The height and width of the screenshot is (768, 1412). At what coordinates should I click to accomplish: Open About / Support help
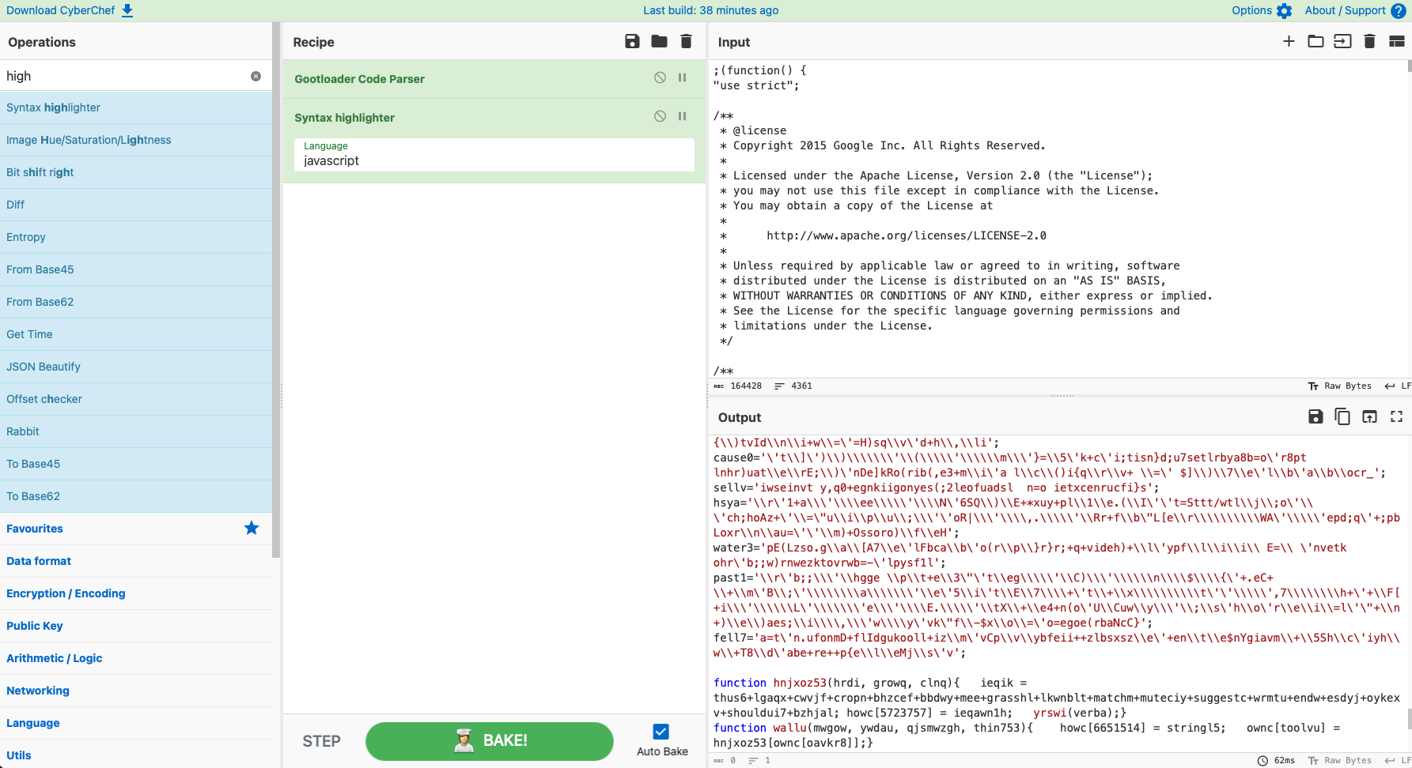point(1354,10)
